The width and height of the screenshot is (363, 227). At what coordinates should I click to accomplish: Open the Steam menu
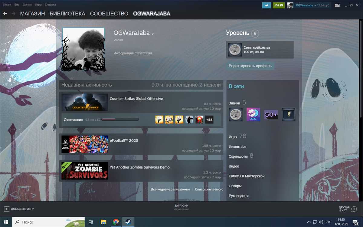[7, 5]
